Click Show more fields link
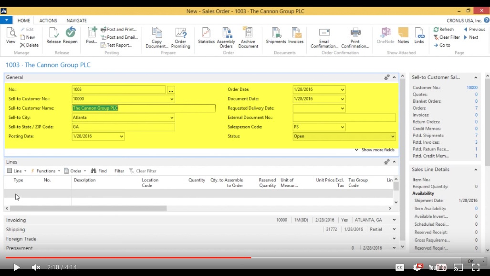The height and width of the screenshot is (276, 490). 375,150
